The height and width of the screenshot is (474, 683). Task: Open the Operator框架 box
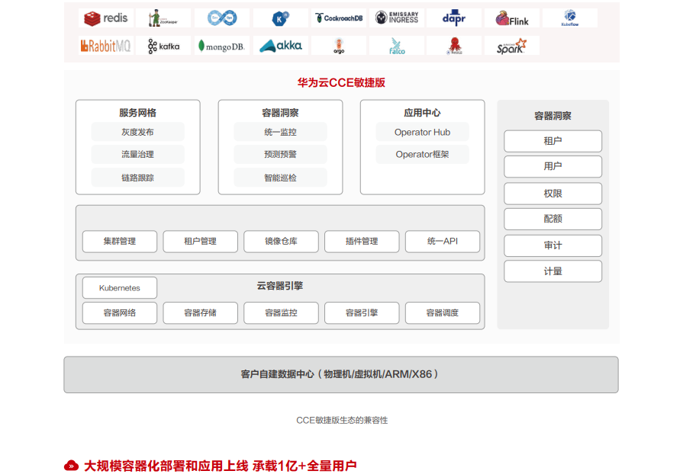click(x=422, y=154)
